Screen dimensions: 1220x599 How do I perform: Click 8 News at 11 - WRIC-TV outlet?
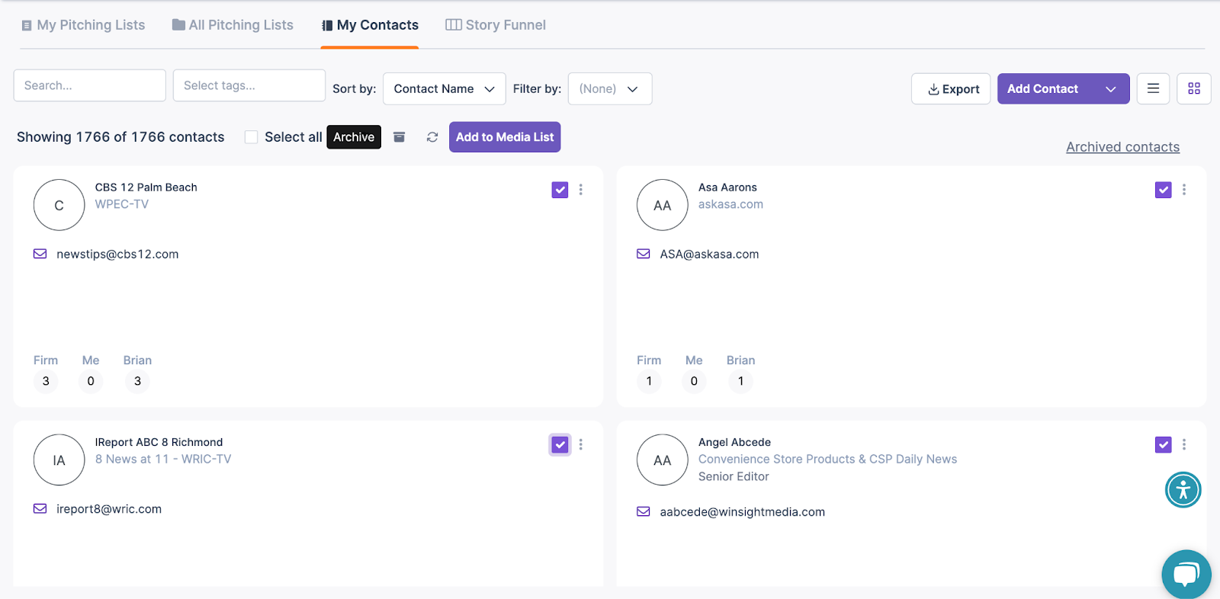click(163, 459)
